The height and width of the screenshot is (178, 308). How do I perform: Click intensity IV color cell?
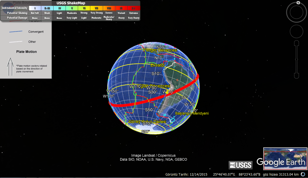[x=59, y=8]
